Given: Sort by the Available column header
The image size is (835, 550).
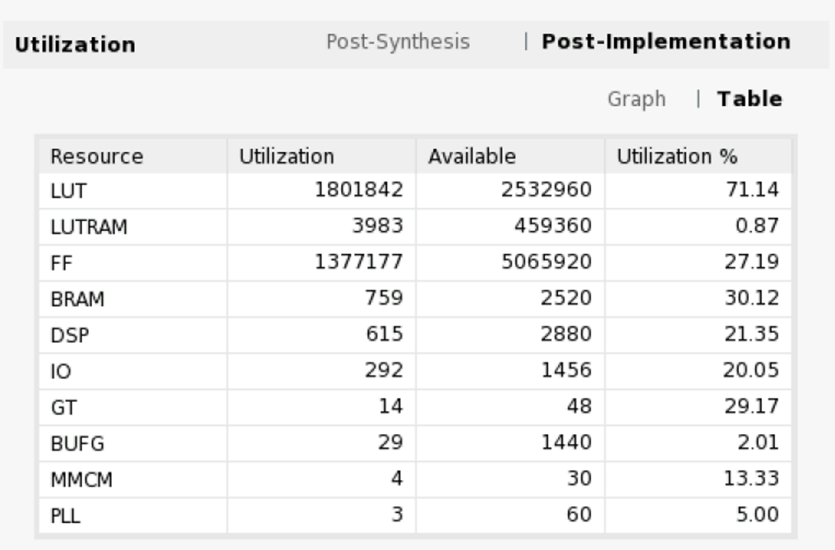Looking at the screenshot, I should point(472,157).
